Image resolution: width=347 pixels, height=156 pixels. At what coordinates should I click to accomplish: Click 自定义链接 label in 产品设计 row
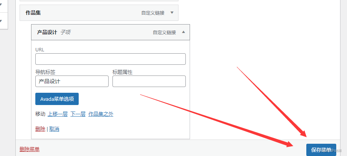pyautogui.click(x=164, y=33)
